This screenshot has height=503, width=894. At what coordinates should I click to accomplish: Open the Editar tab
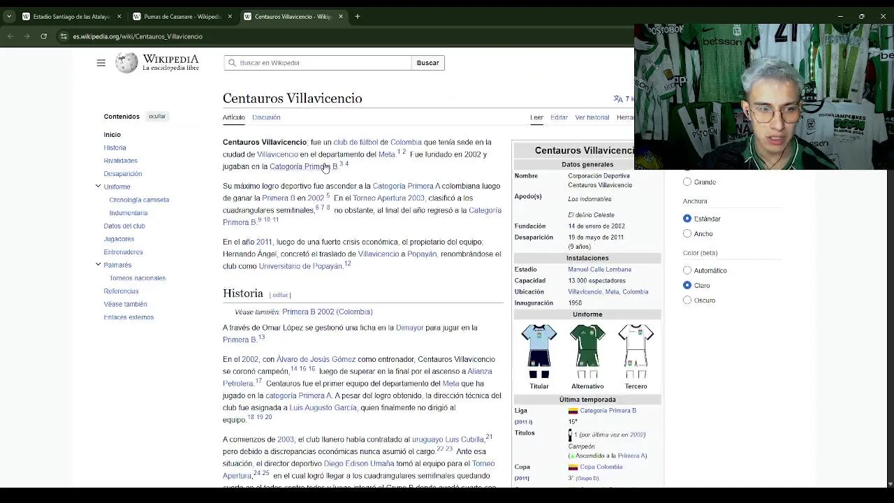[559, 117]
